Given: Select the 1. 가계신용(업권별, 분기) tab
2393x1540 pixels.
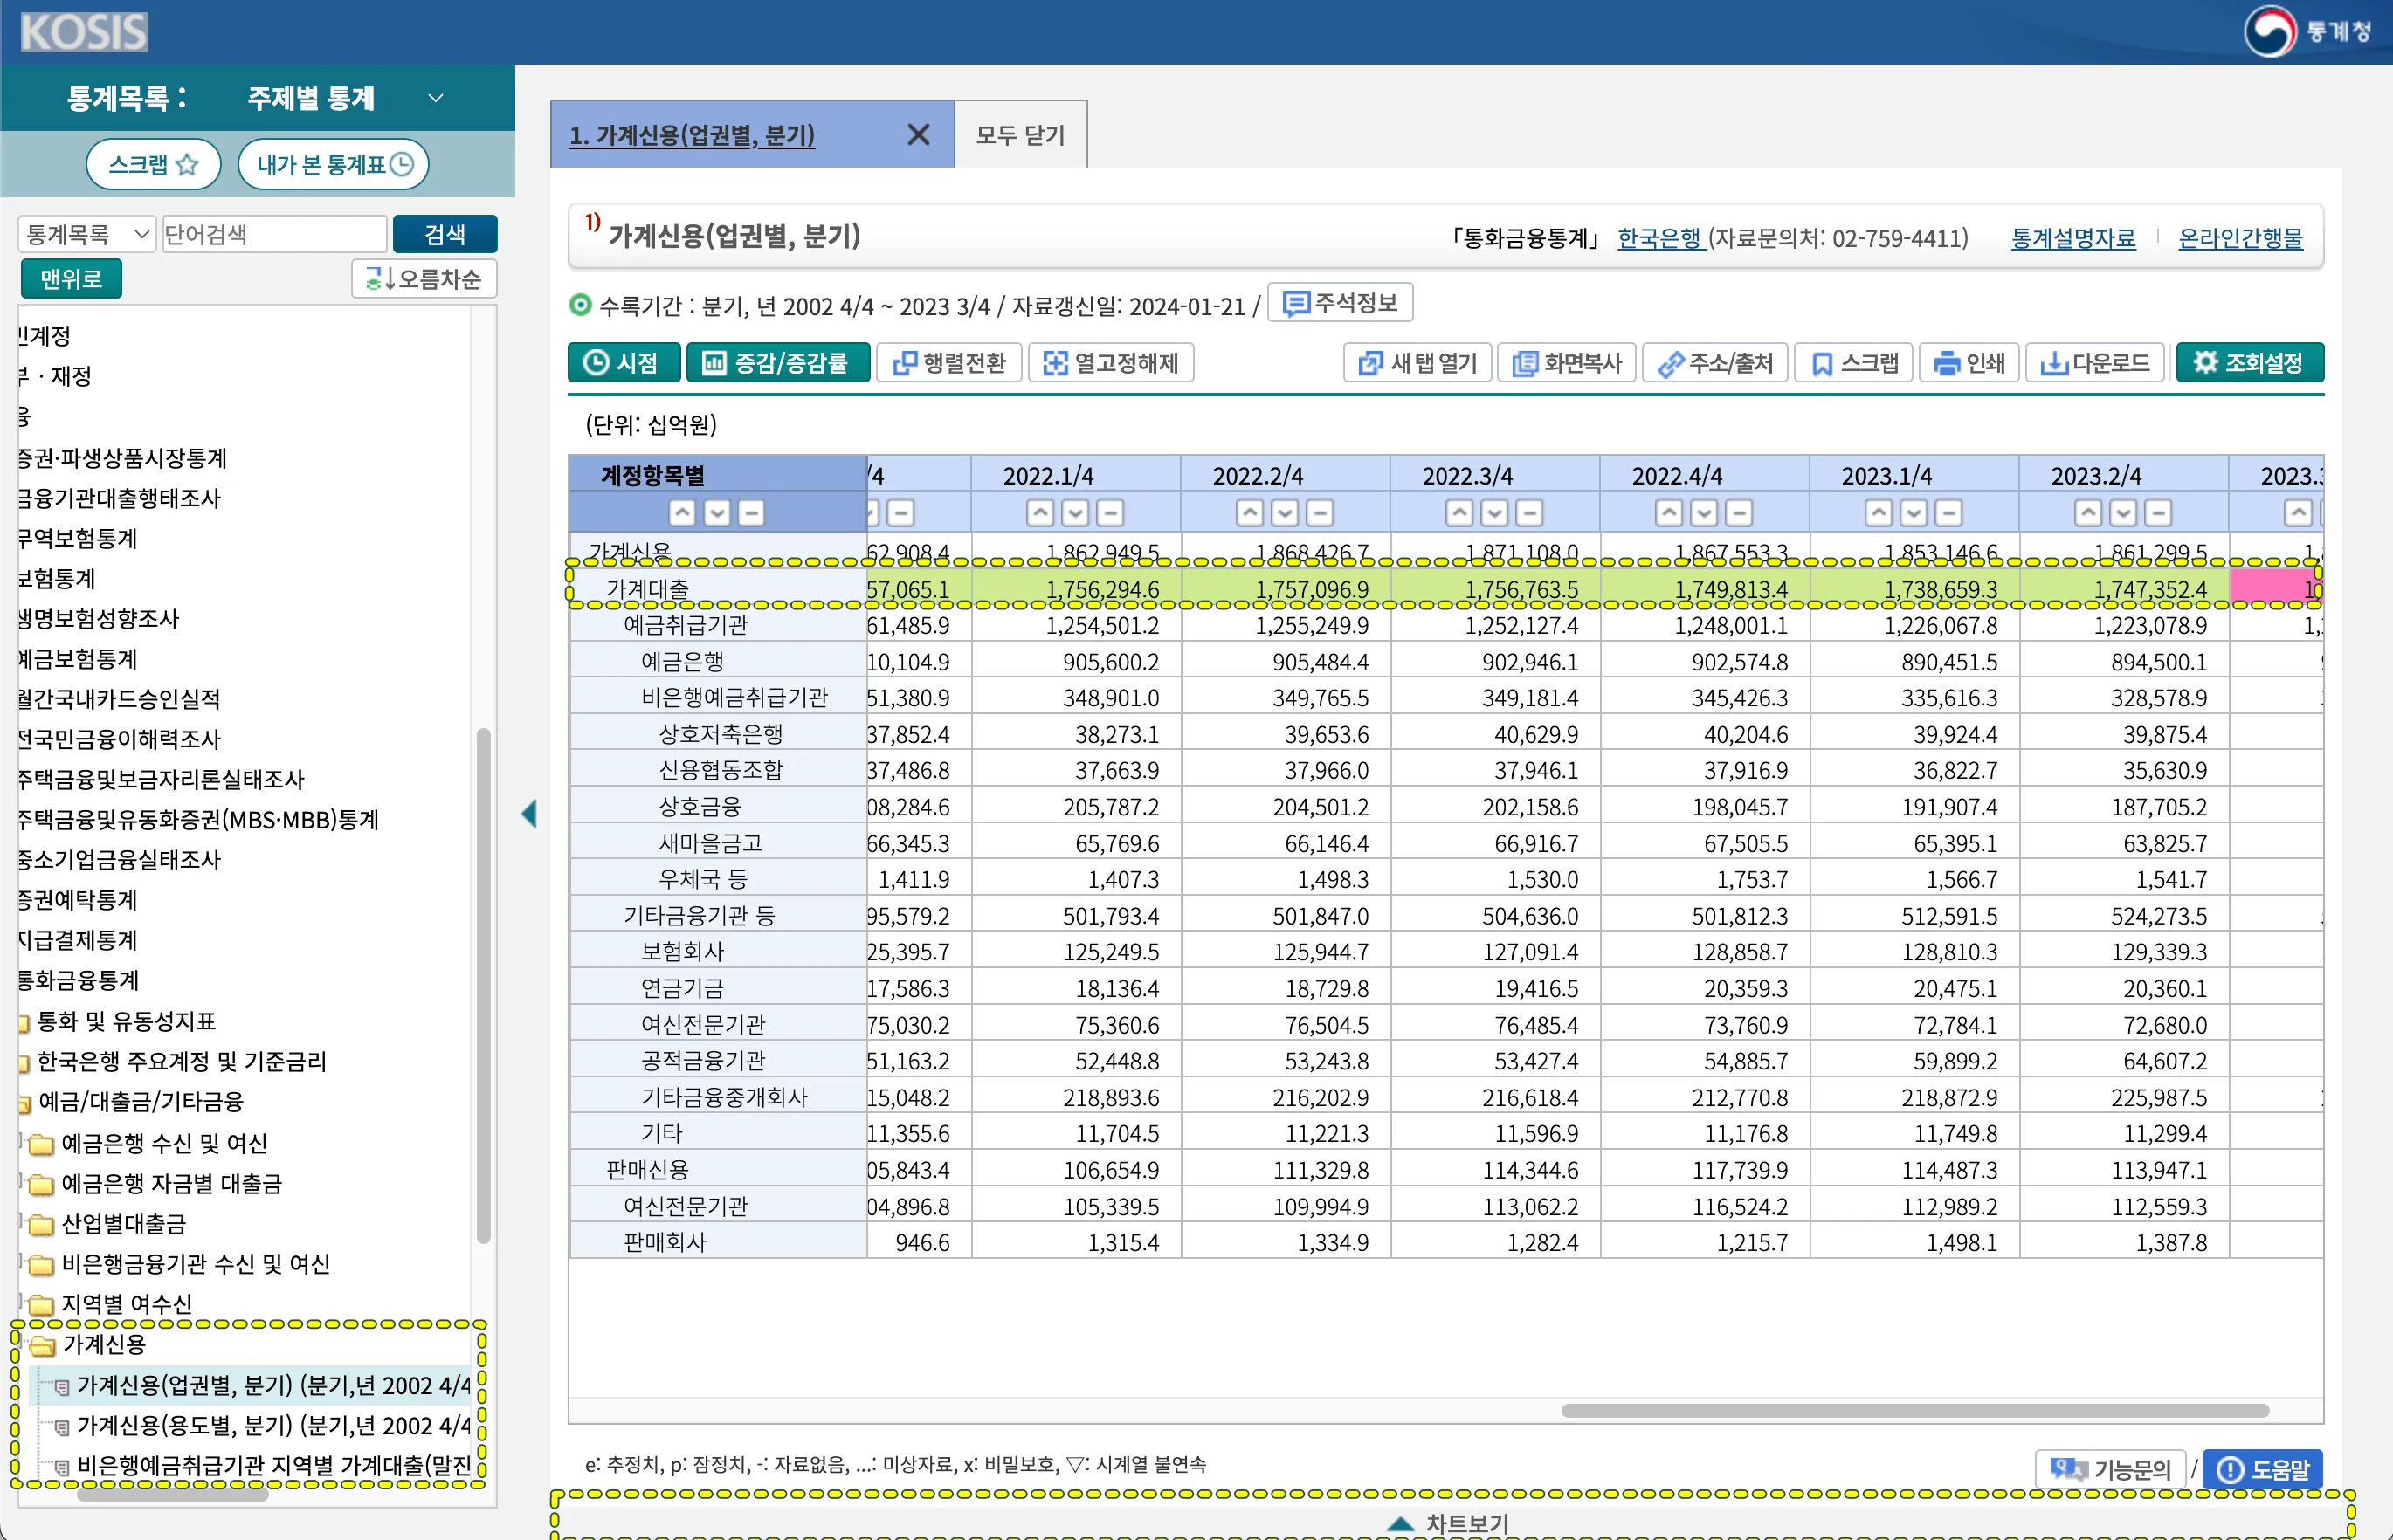Looking at the screenshot, I should point(692,134).
